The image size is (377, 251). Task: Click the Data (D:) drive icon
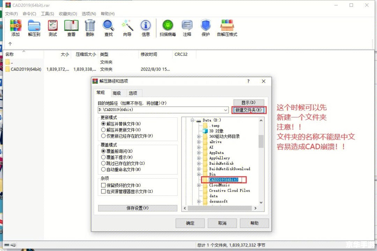coord(199,120)
